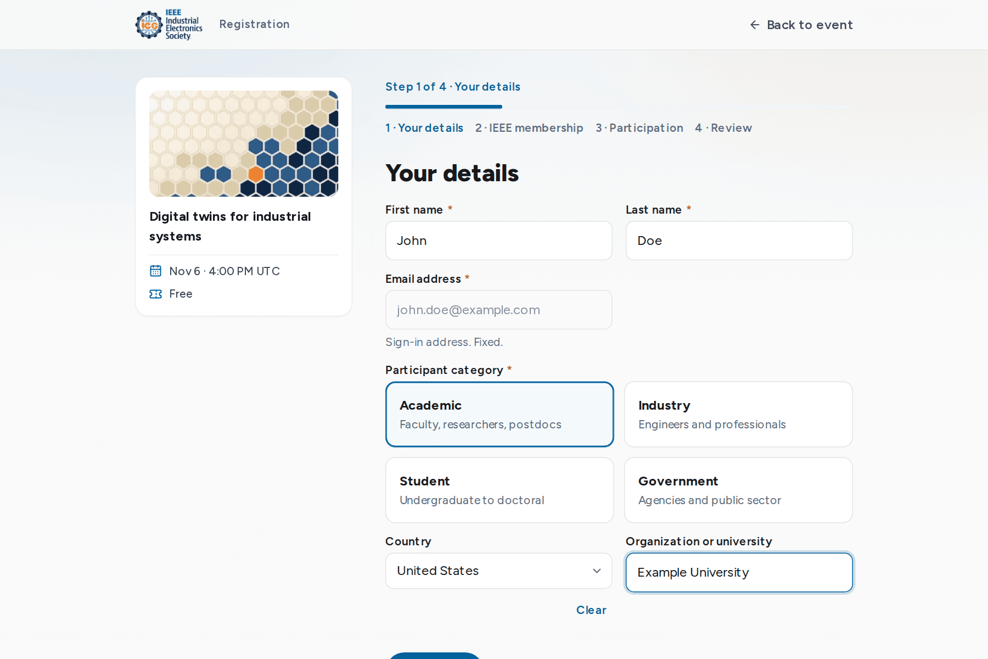Go to step 3 · Participation
The image size is (988, 659).
pos(639,128)
